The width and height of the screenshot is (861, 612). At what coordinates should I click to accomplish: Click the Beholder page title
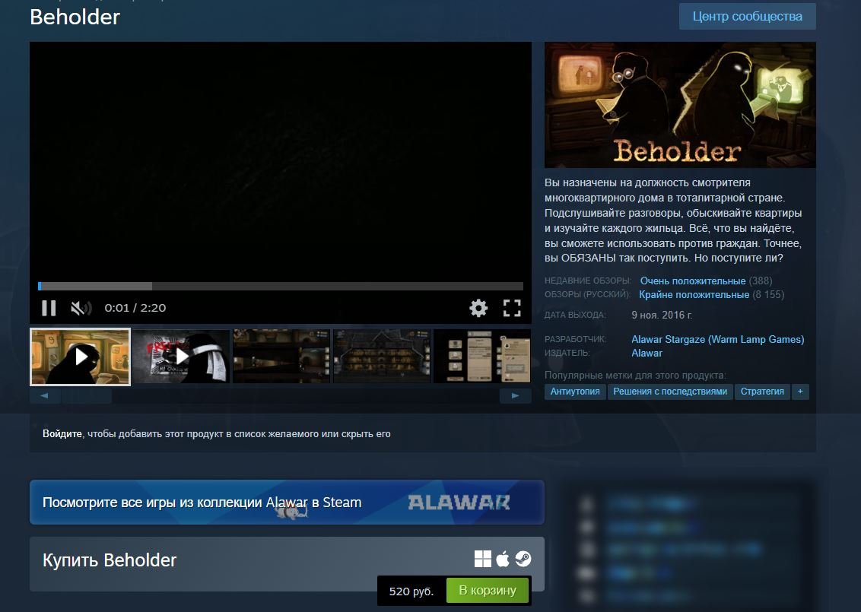coord(75,17)
